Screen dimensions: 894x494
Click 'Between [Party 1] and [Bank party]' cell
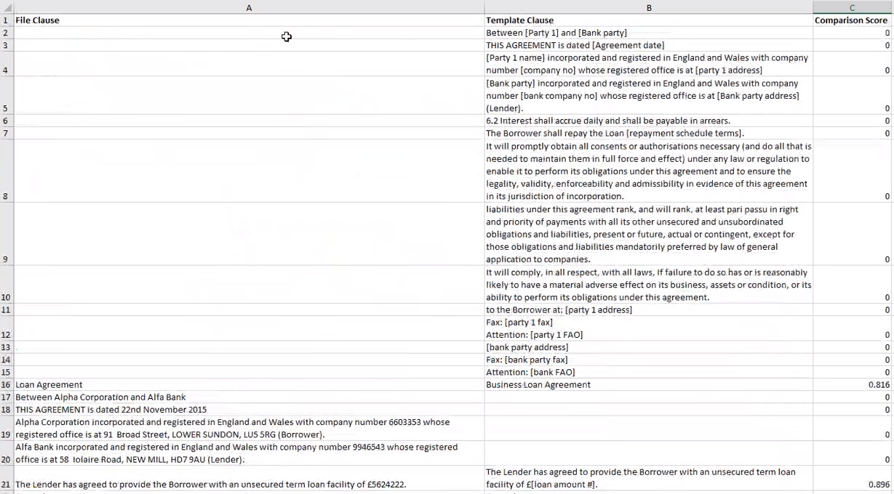(556, 33)
